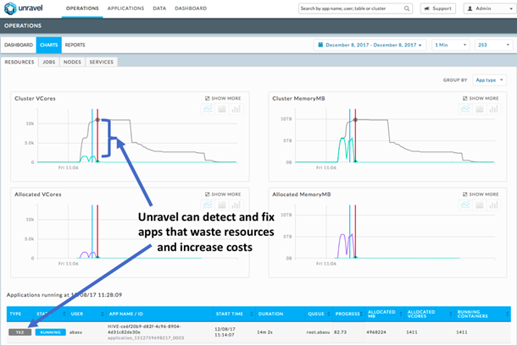Screen dimensions: 517x345
Task: Select bar chart view for Cluster MemoryMB
Action: tap(493, 109)
